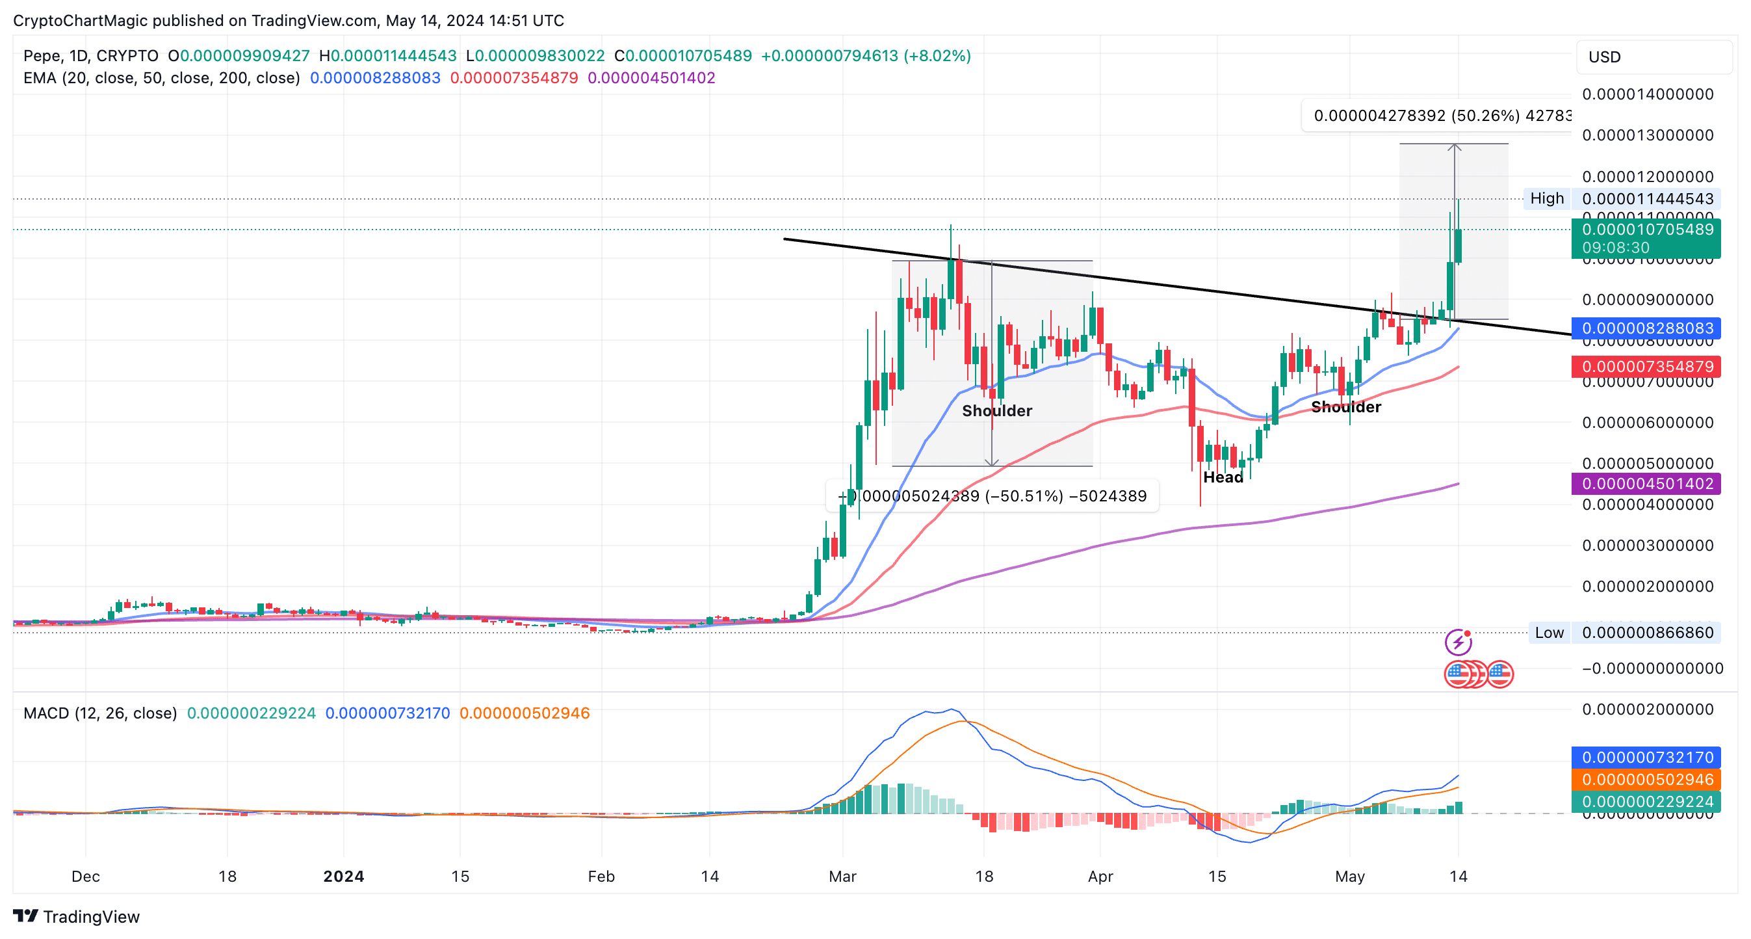Click the CryptoChartMagic published header text

tap(288, 20)
